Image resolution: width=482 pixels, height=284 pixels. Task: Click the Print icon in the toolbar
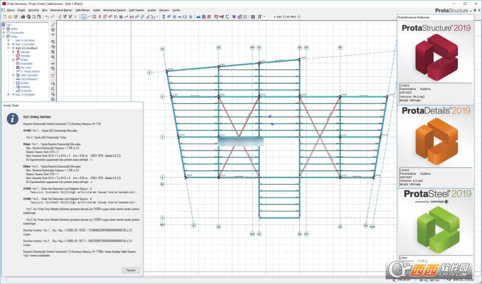pyautogui.click(x=23, y=16)
